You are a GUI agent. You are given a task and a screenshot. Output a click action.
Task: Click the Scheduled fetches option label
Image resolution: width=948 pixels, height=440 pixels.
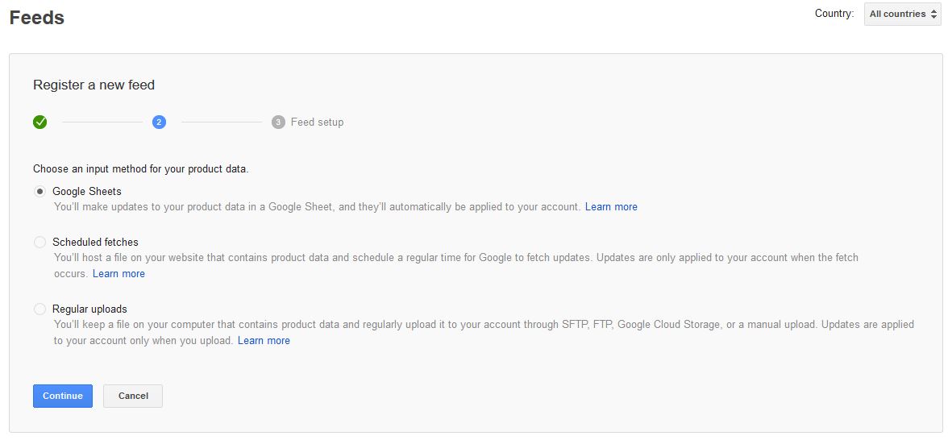click(95, 243)
